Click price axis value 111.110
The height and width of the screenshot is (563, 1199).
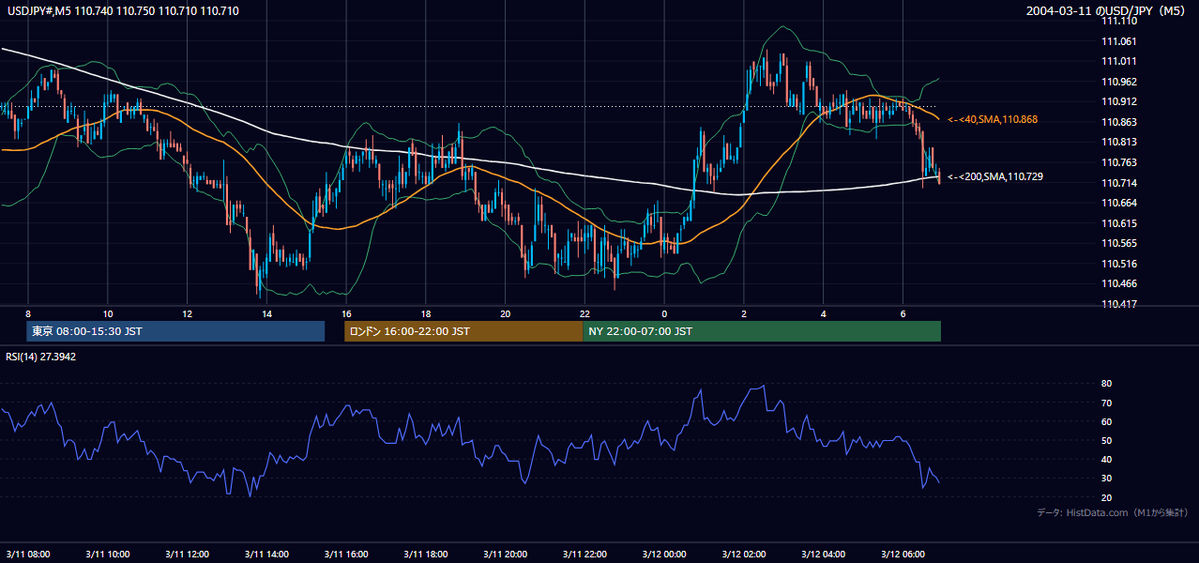pos(1118,20)
